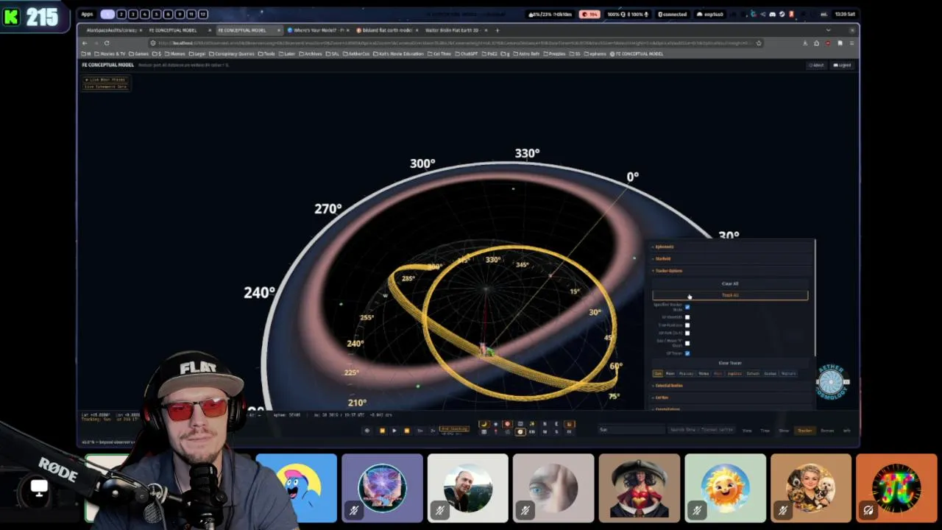
Task: Click the End Tracking button
Action: [x=454, y=428]
